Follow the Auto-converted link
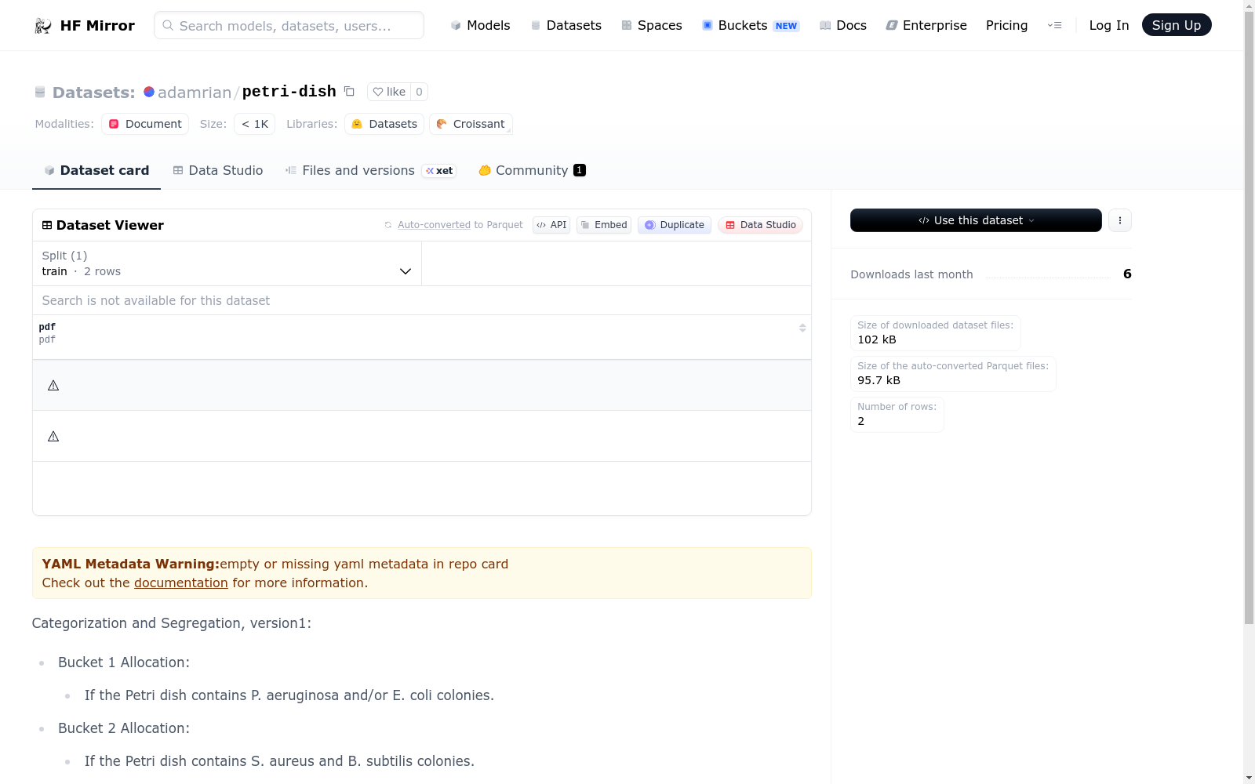This screenshot has width=1255, height=784. (x=434, y=225)
